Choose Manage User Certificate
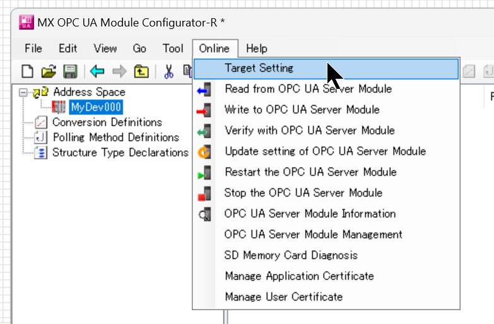The height and width of the screenshot is (324, 494). coord(326,297)
